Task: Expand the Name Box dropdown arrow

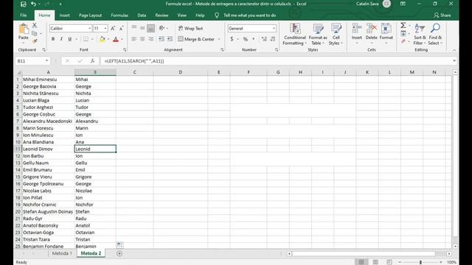Action: pos(46,61)
